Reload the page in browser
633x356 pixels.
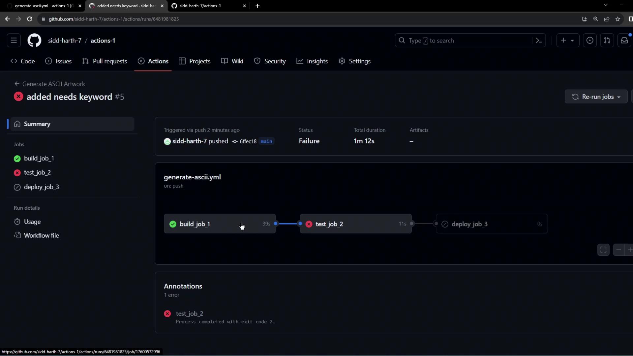[x=30, y=19]
